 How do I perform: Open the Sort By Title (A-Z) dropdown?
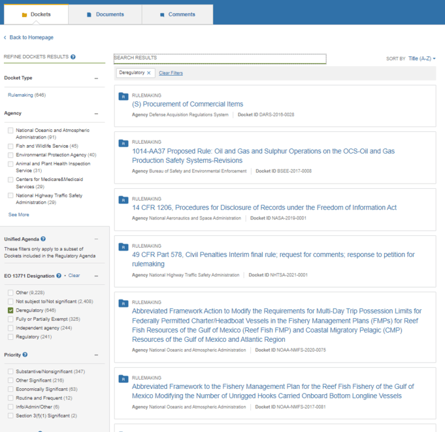point(421,58)
